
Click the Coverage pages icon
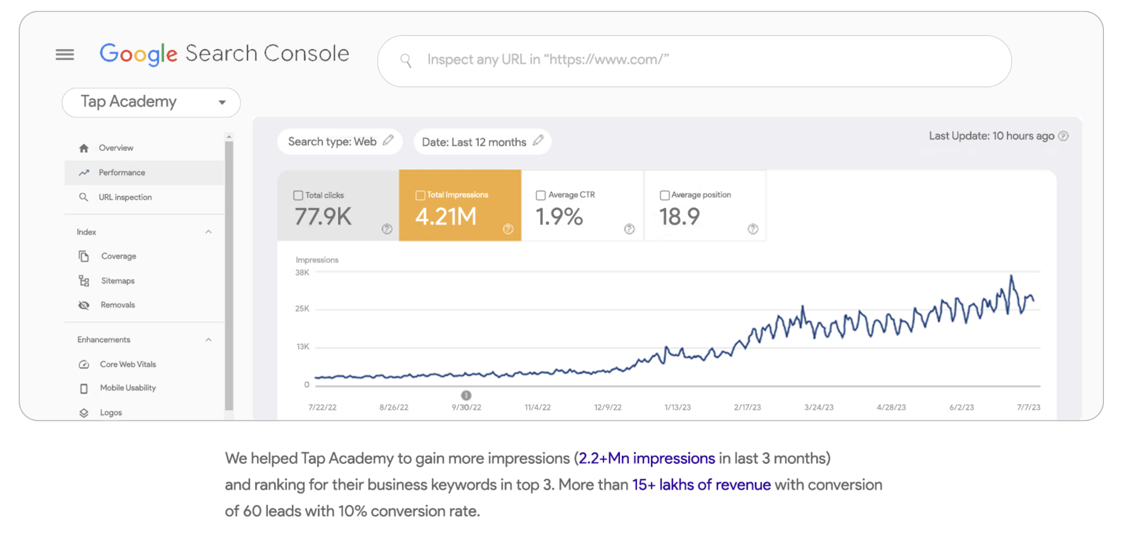pos(84,256)
